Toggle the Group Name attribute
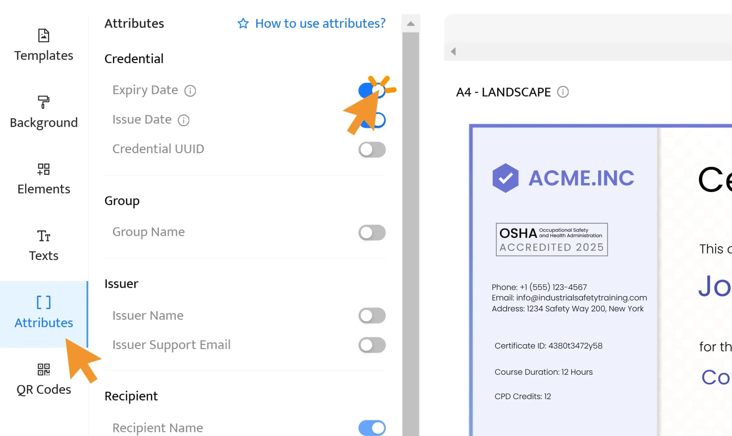The height and width of the screenshot is (436, 732). point(373,232)
